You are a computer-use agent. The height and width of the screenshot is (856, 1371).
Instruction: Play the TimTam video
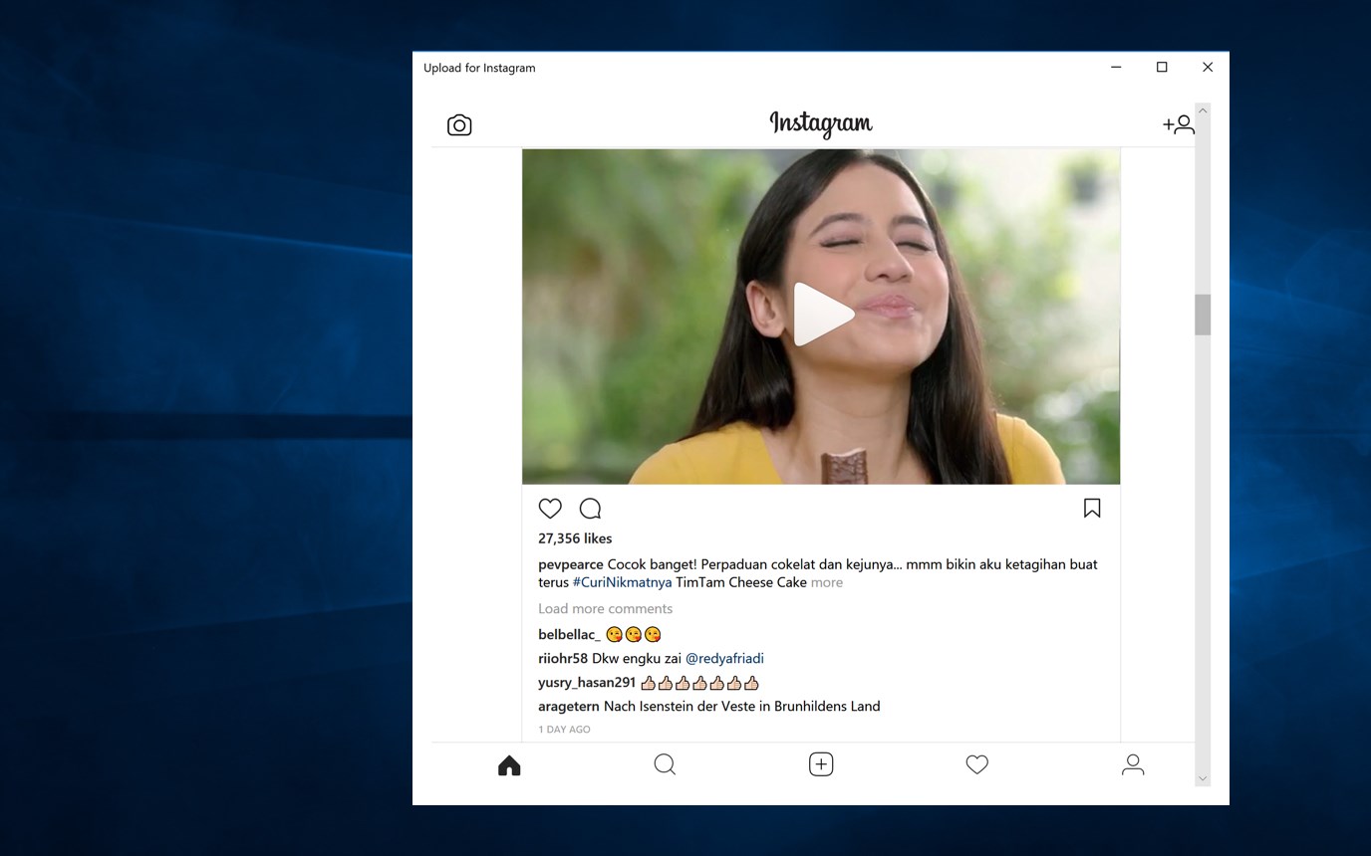[x=823, y=315]
